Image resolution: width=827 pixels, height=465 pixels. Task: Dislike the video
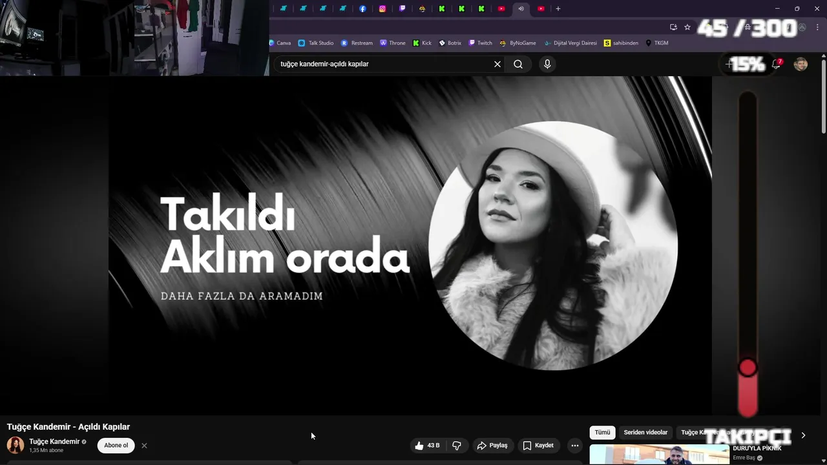coord(457,446)
